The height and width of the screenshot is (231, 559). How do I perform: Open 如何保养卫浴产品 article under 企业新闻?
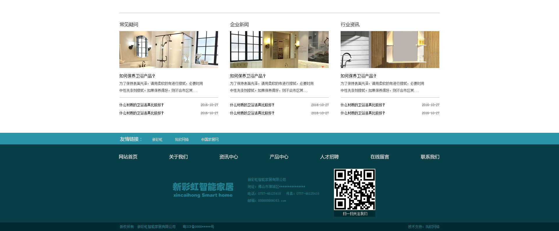248,76
